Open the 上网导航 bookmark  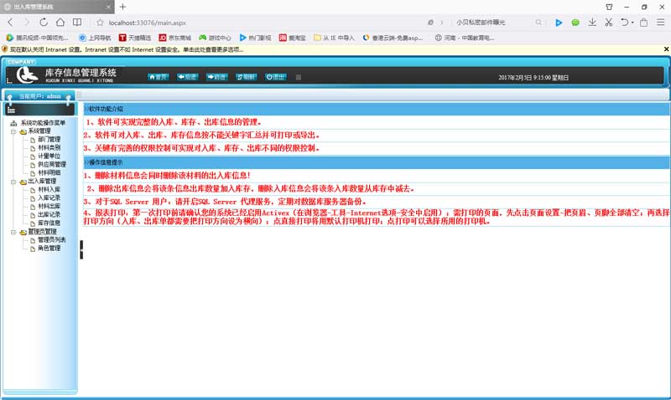click(x=95, y=38)
